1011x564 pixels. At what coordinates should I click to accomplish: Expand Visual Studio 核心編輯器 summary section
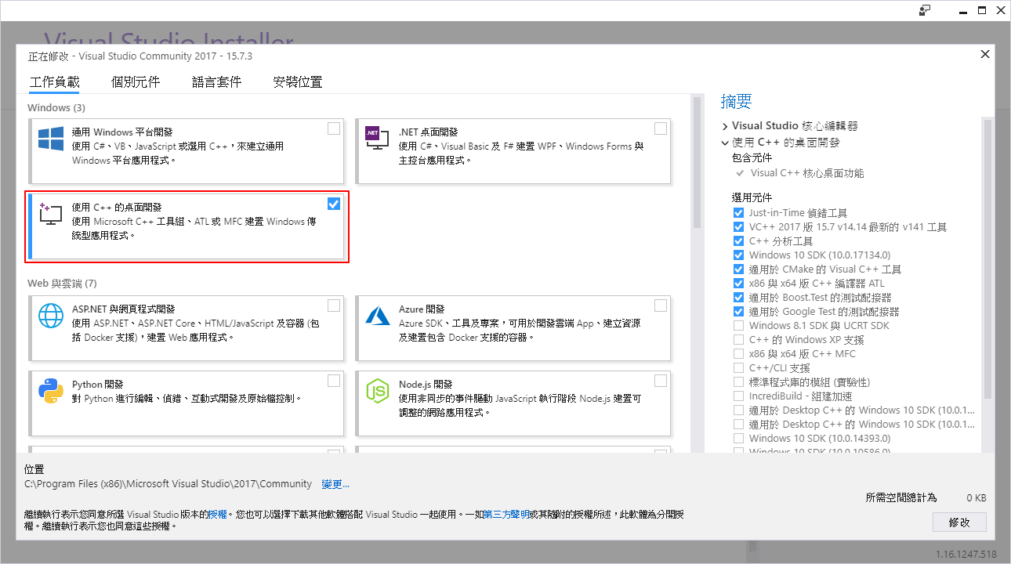(x=725, y=126)
